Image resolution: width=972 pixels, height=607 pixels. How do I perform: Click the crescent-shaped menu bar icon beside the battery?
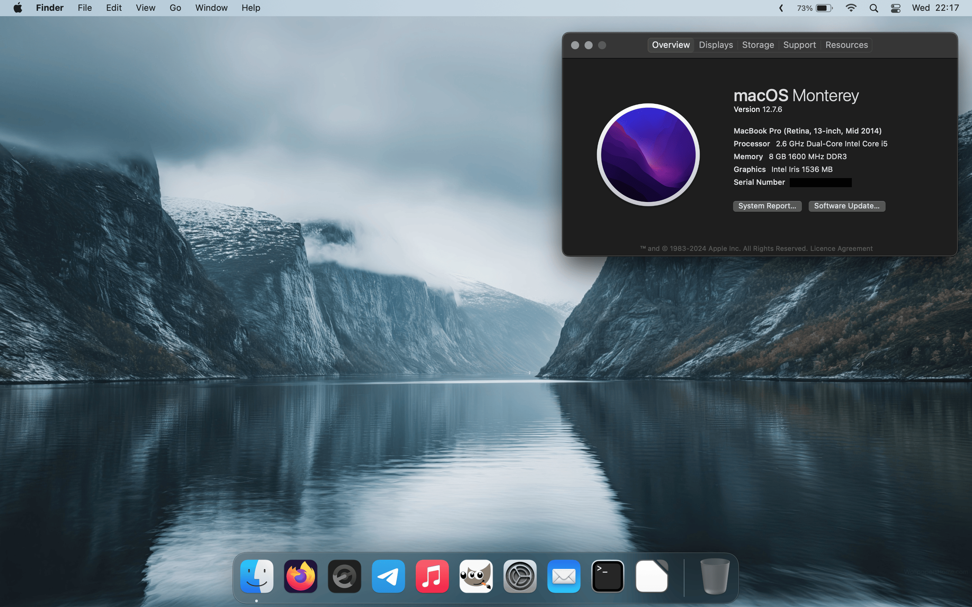click(x=781, y=8)
